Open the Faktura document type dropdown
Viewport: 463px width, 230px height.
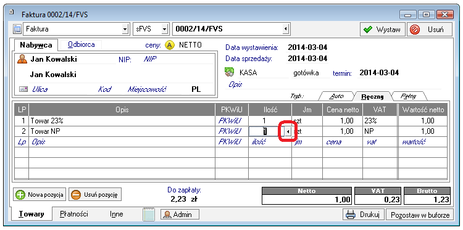point(126,30)
